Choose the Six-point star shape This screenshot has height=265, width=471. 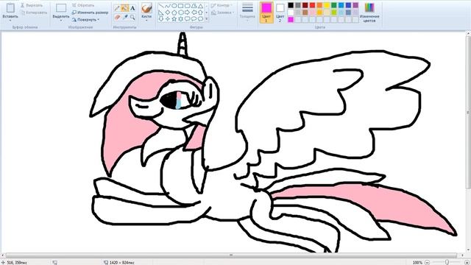181,19
